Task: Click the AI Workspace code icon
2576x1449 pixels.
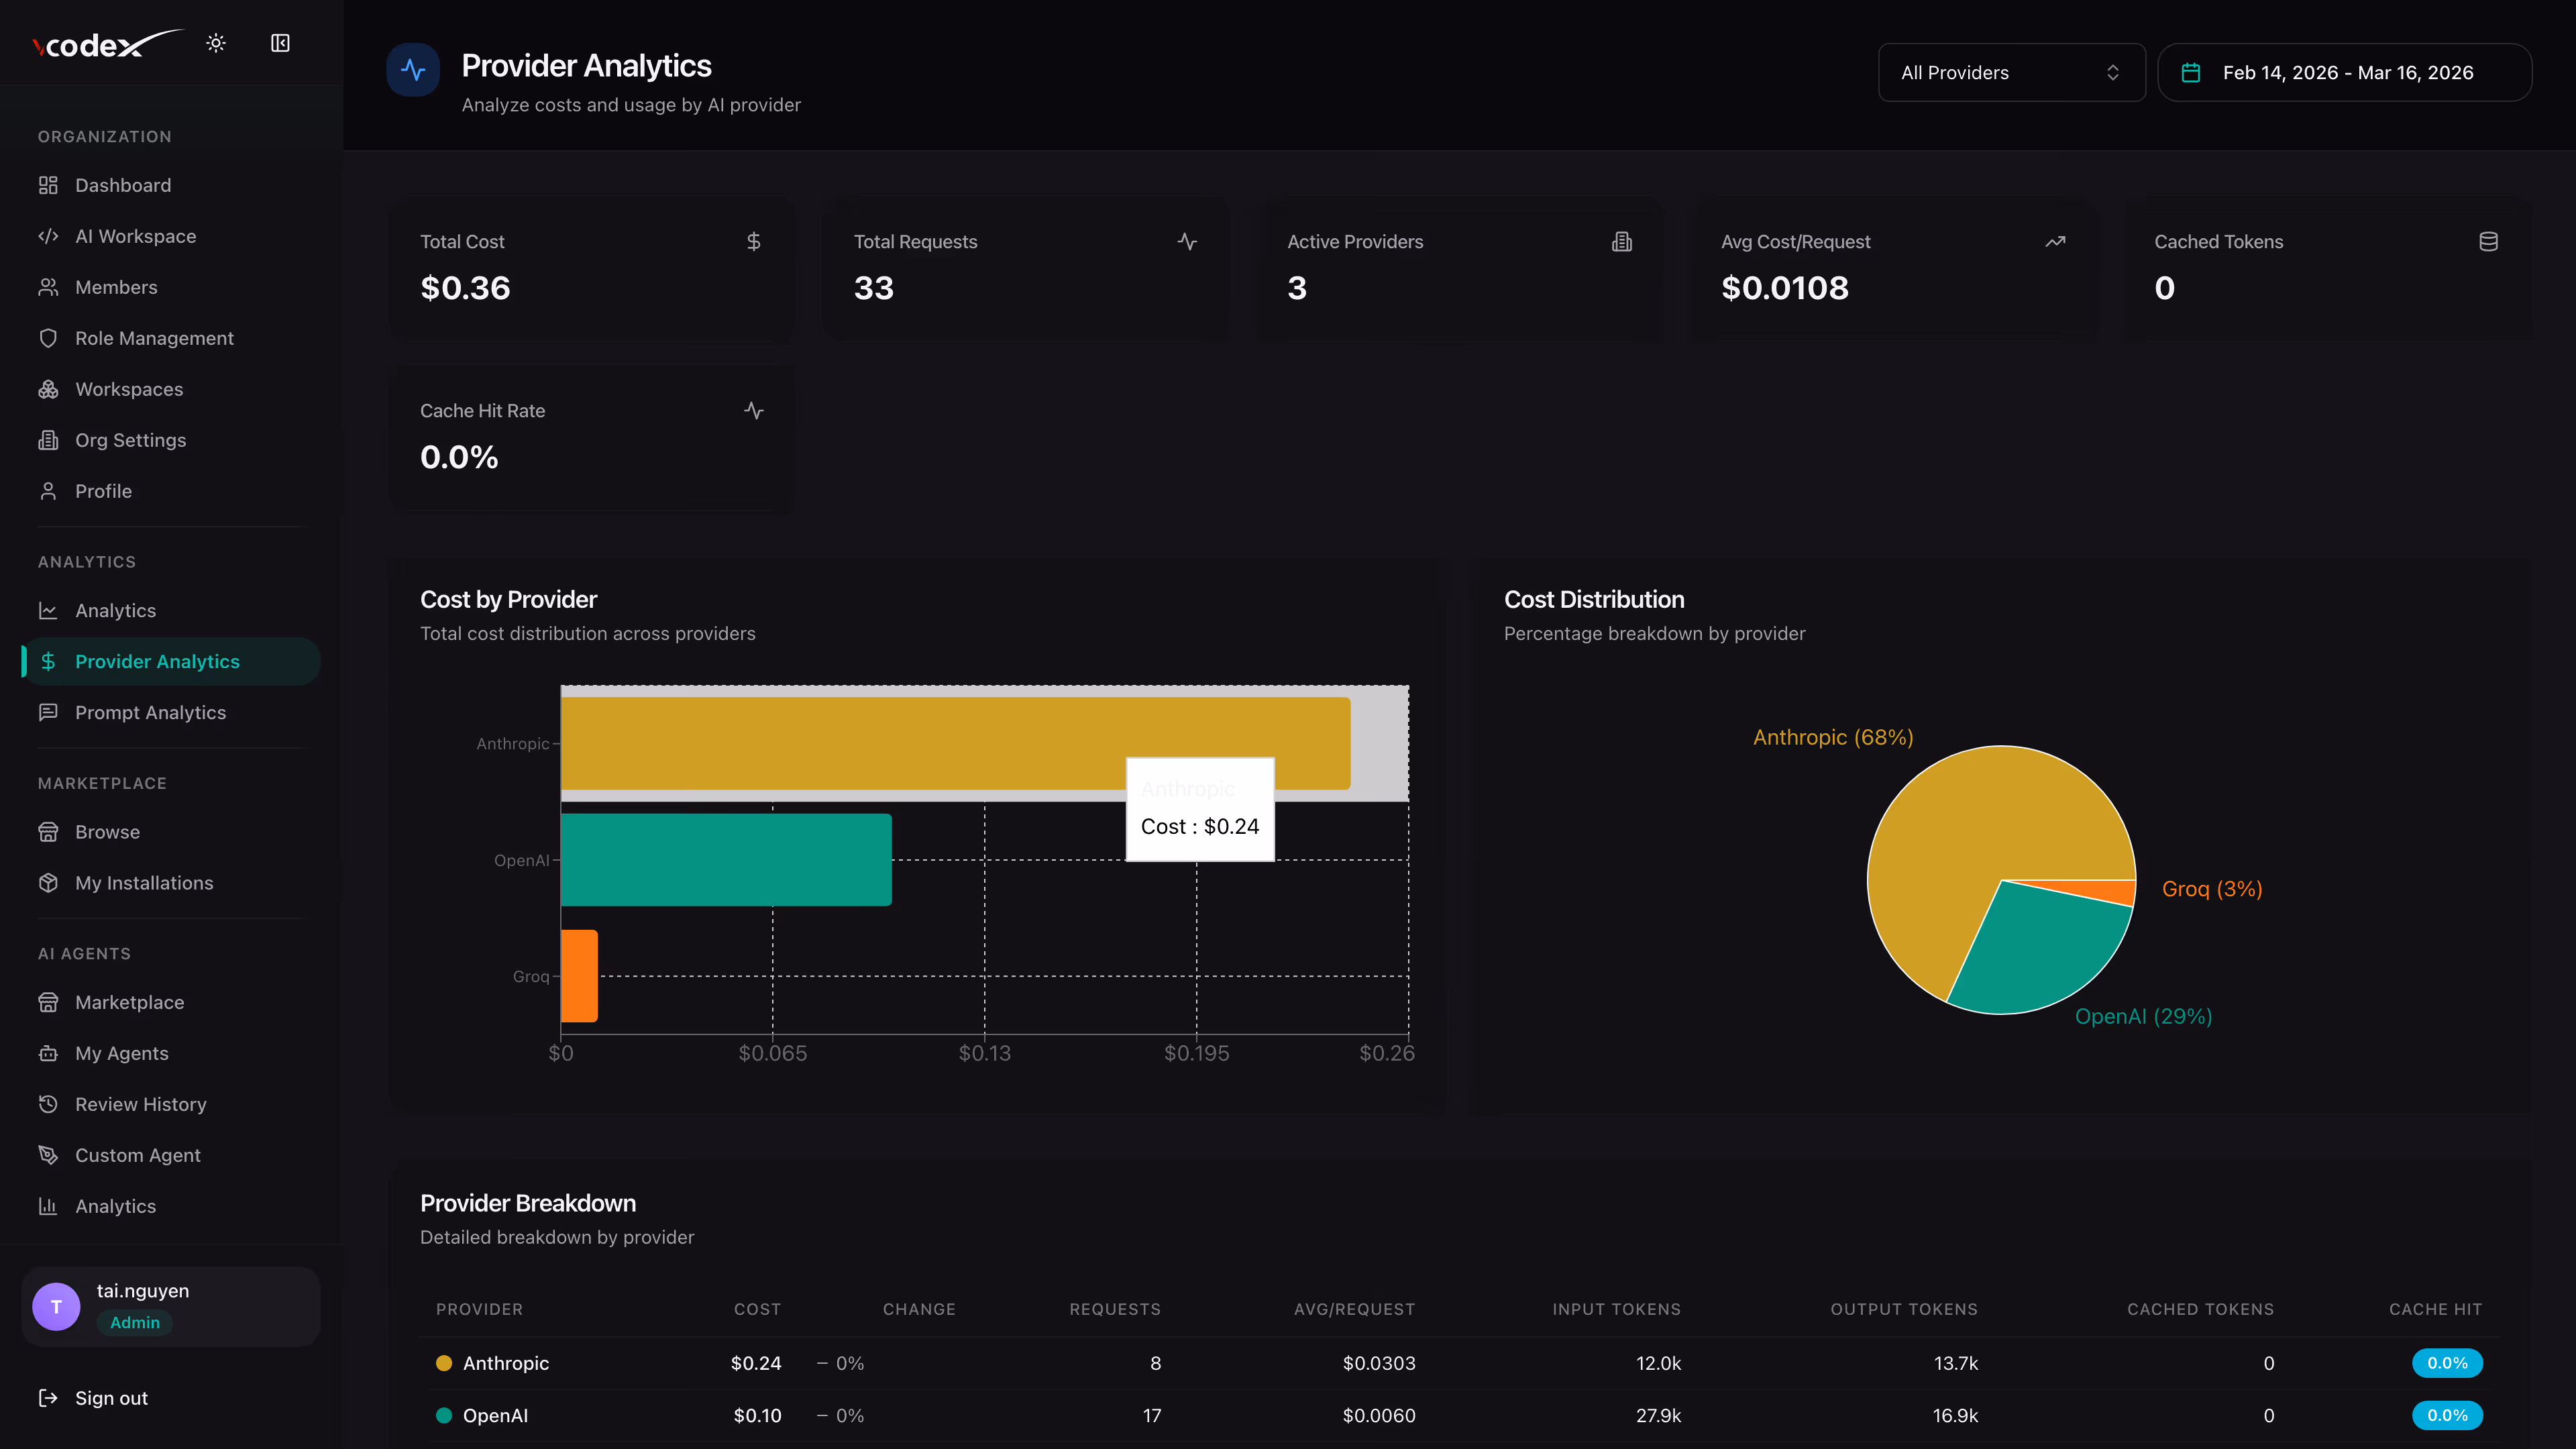Action: coord(48,236)
